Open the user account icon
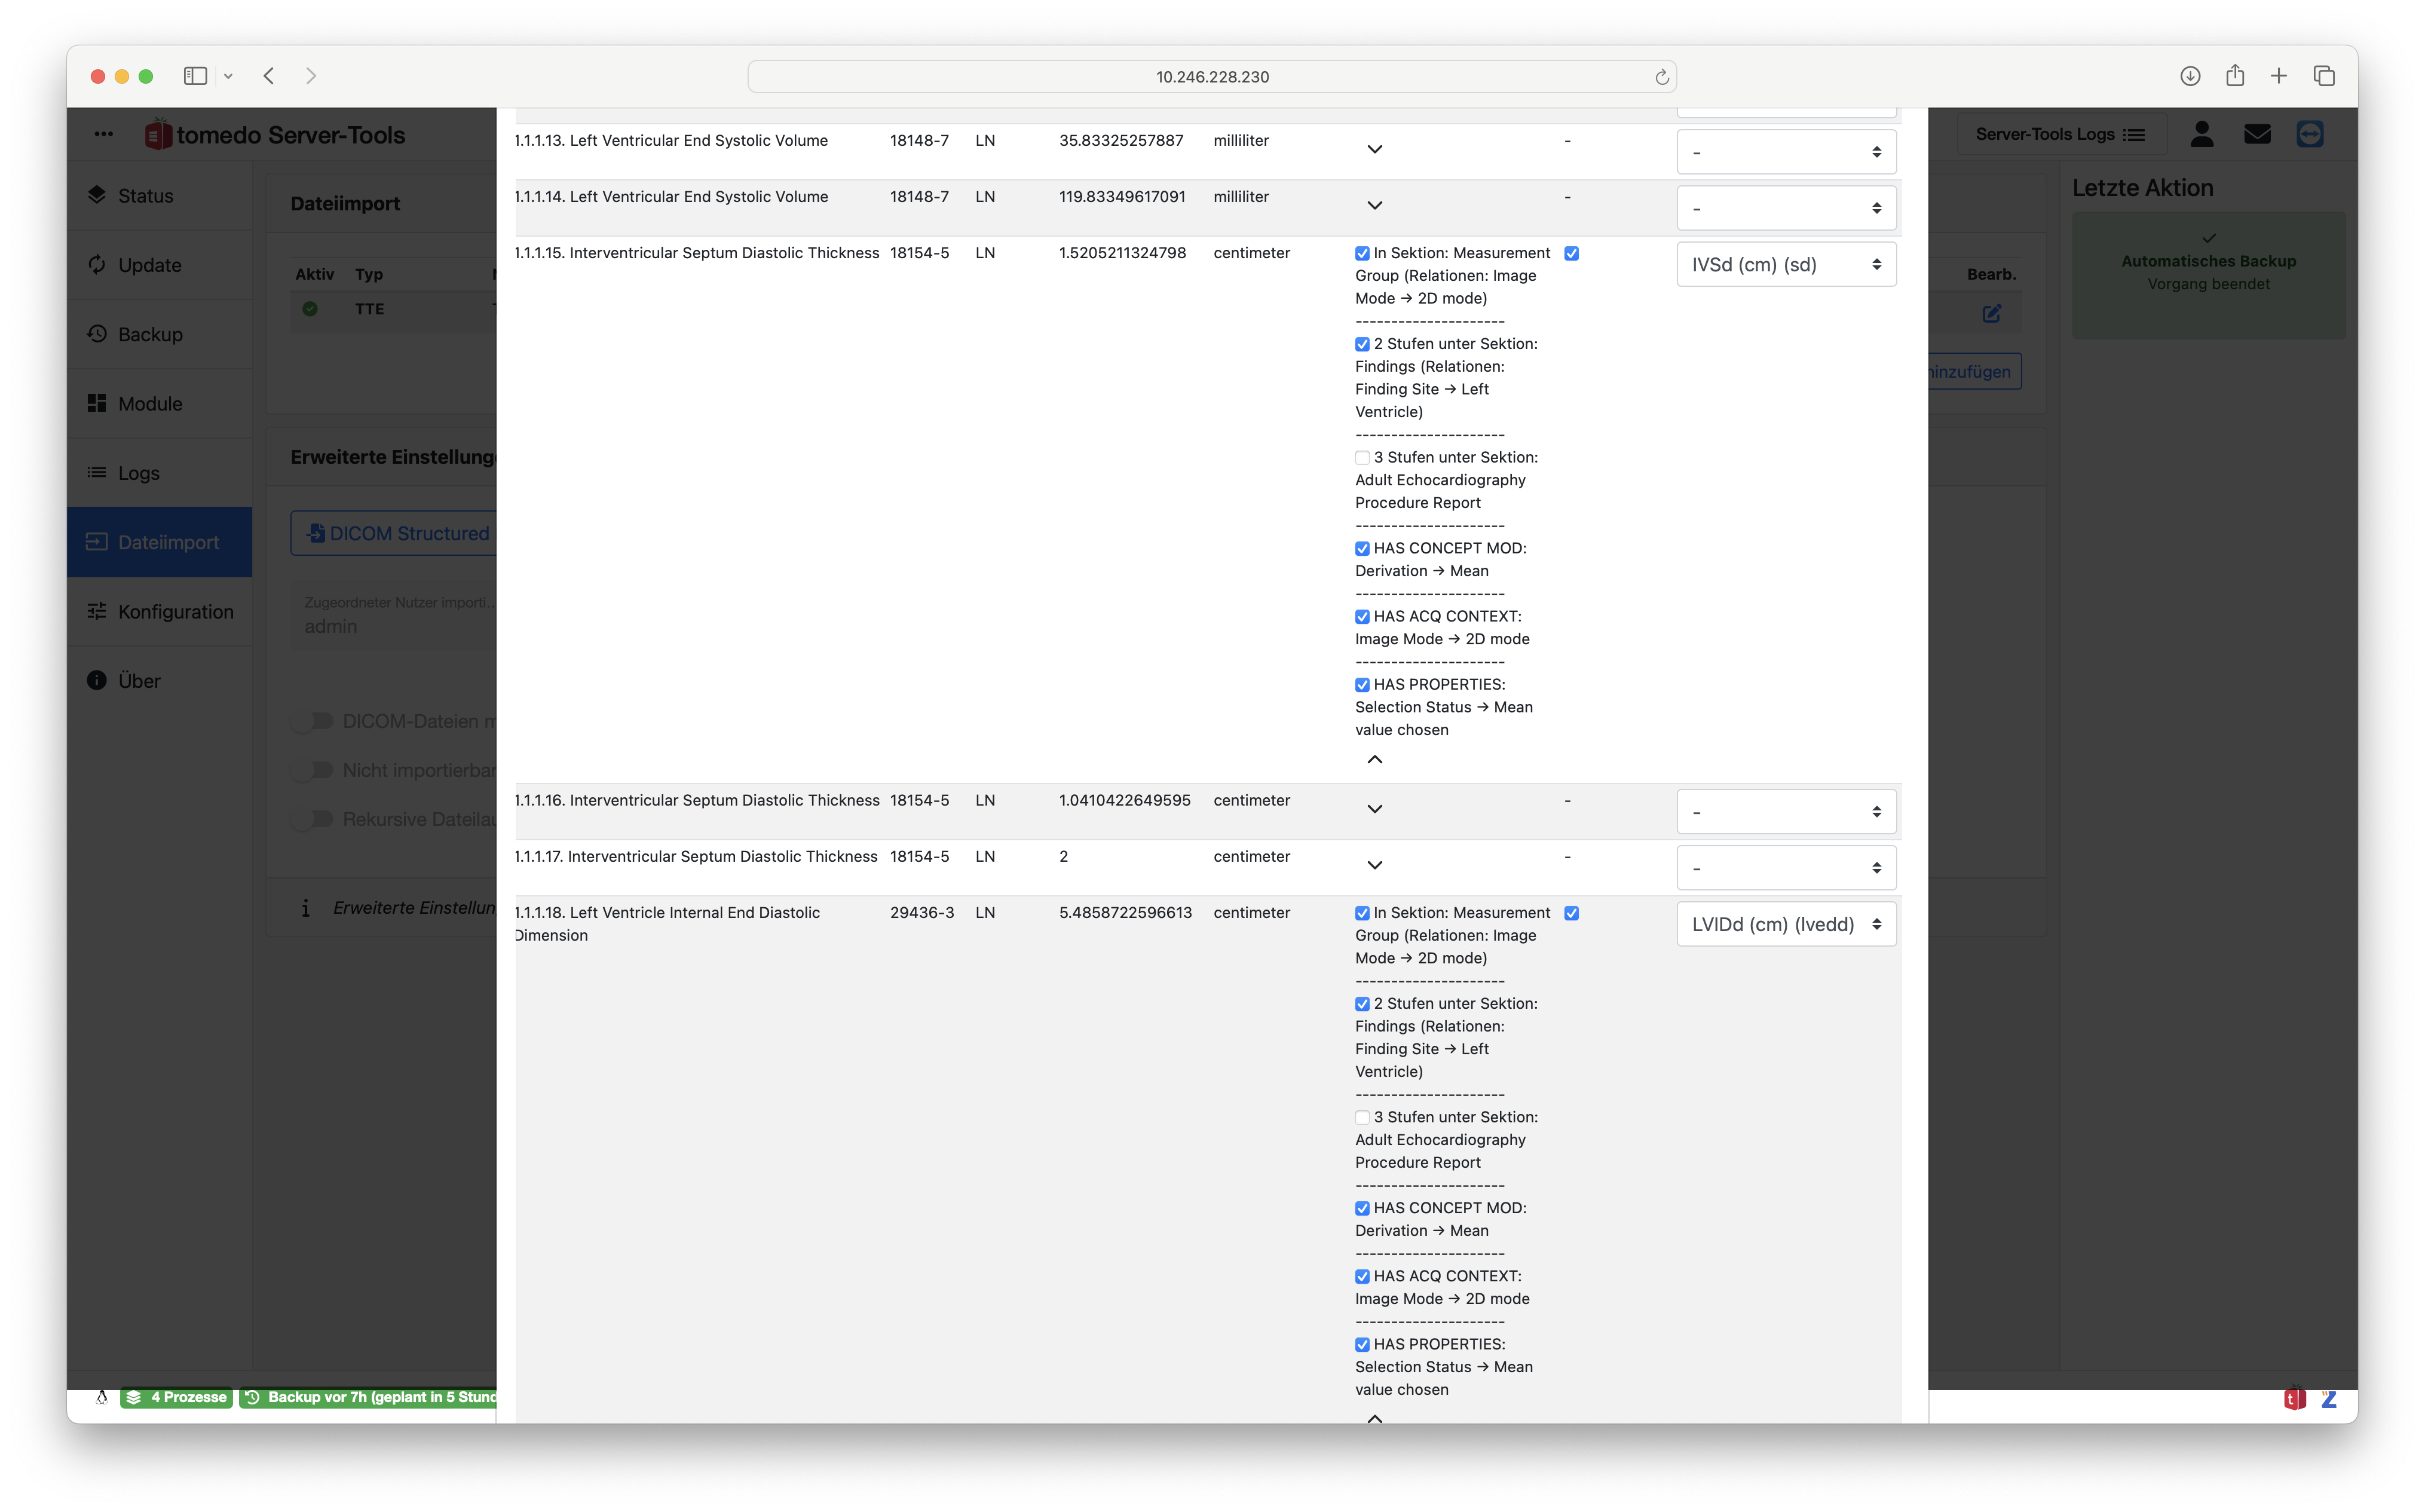Image resolution: width=2425 pixels, height=1512 pixels. click(2202, 134)
